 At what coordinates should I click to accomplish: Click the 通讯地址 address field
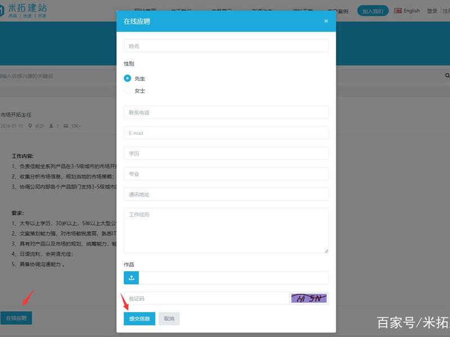[226, 194]
